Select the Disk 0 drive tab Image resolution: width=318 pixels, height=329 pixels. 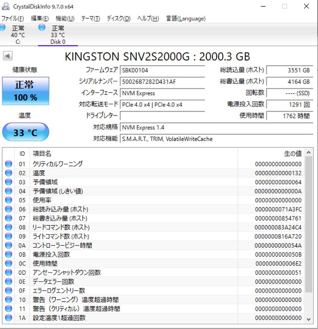(x=58, y=35)
